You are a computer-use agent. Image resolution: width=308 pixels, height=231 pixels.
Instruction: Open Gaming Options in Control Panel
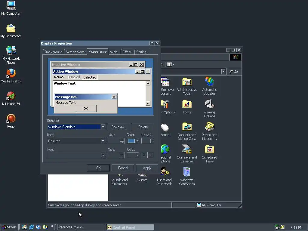click(x=209, y=109)
